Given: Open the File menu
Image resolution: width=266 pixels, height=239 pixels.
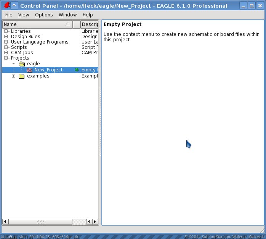Looking at the screenshot, I should coord(9,15).
